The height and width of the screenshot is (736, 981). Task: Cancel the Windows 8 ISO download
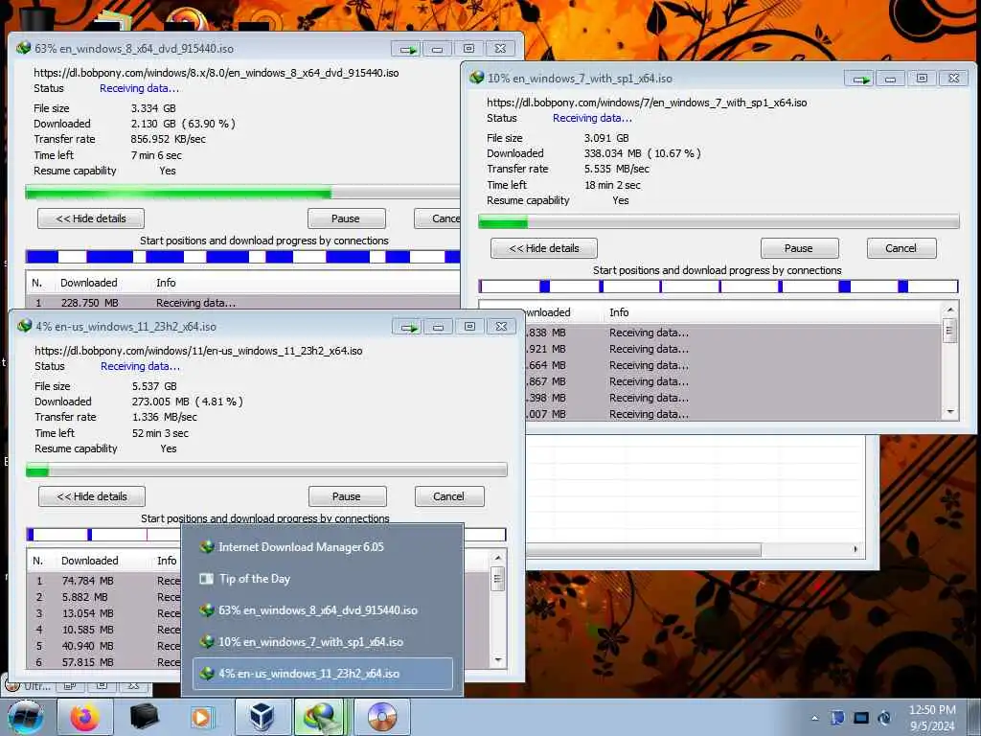click(x=437, y=218)
